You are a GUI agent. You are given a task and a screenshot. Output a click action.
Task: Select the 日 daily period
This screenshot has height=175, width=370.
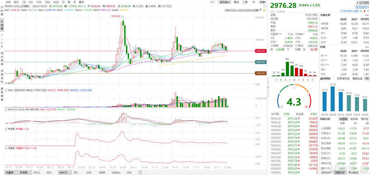tap(63, 2)
